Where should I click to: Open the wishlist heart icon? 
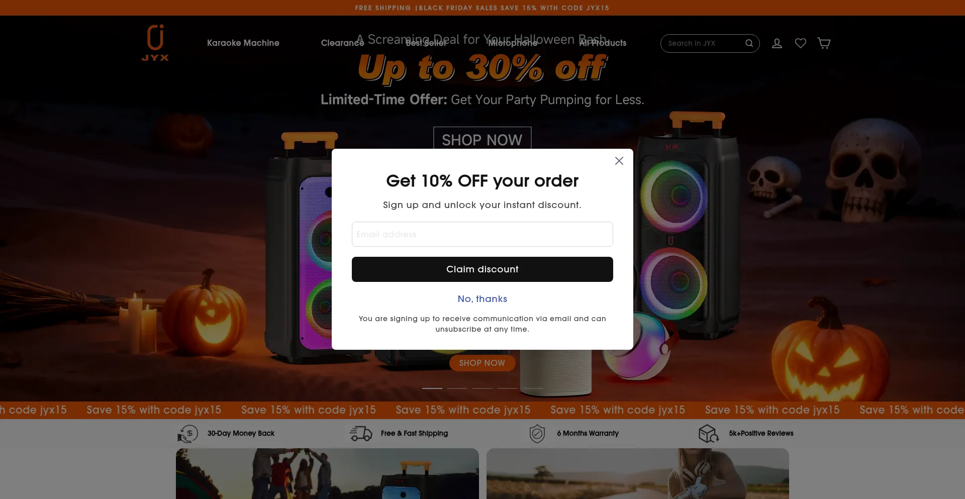coord(801,43)
